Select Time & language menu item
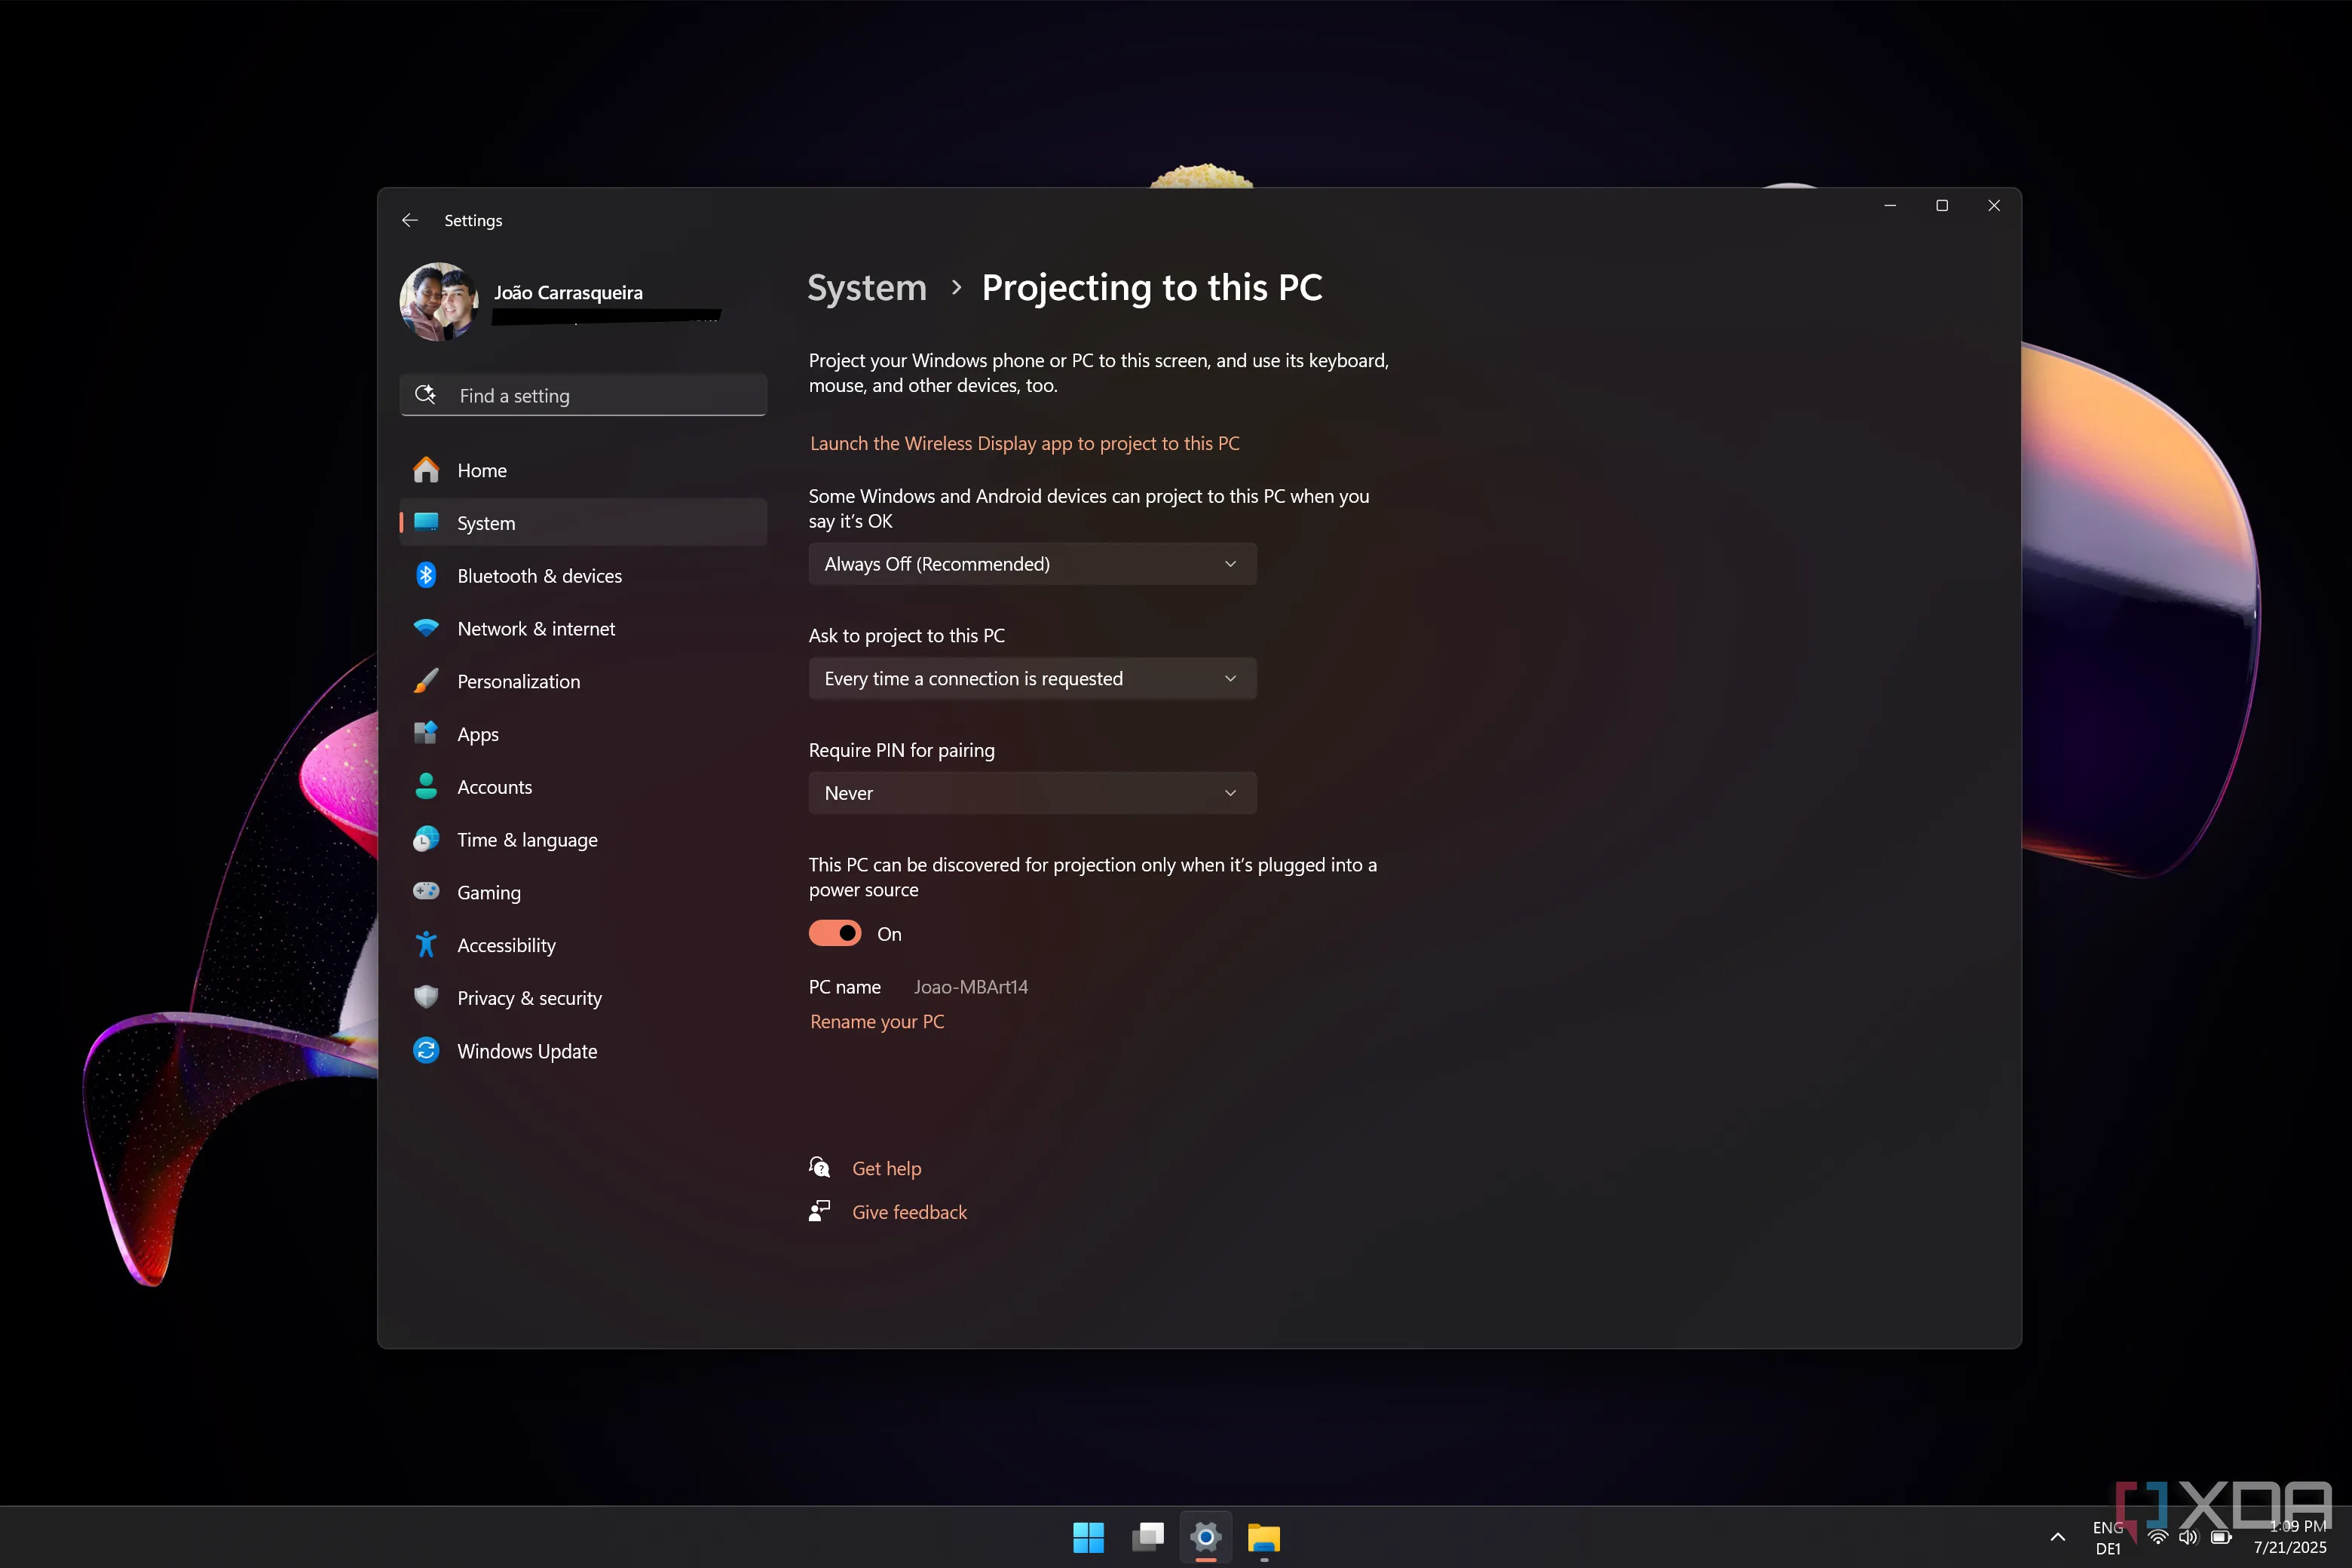This screenshot has height=1568, width=2352. tap(526, 840)
